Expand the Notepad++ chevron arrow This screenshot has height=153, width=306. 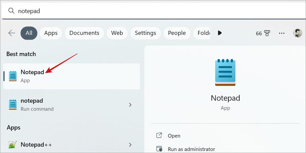[x=130, y=145]
